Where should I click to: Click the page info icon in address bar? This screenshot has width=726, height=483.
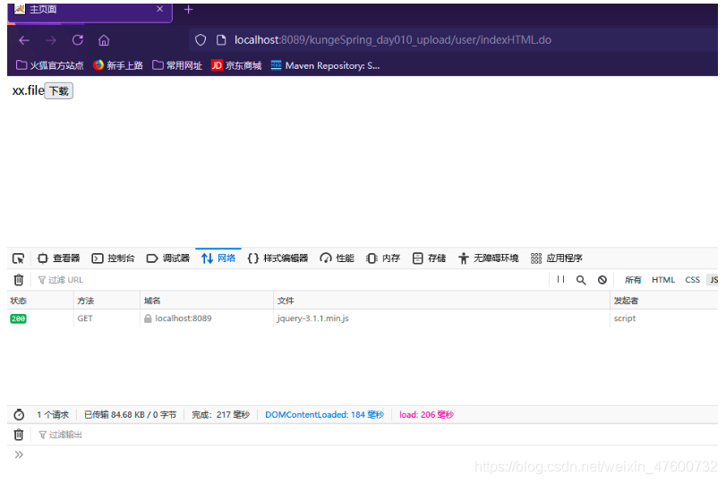point(221,40)
